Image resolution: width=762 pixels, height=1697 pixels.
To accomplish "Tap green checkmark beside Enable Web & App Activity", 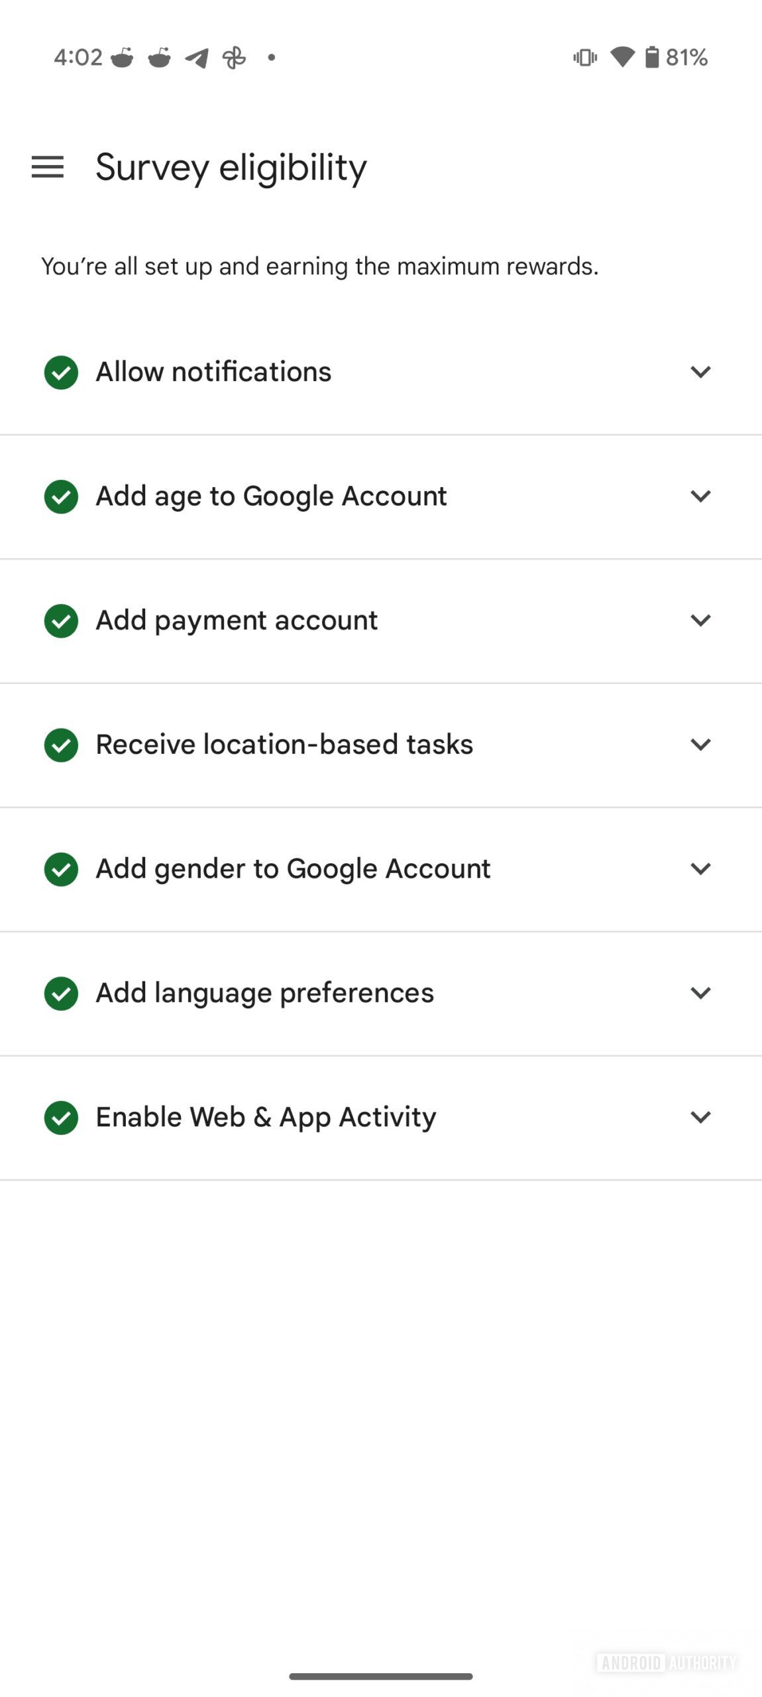I will (x=61, y=1118).
